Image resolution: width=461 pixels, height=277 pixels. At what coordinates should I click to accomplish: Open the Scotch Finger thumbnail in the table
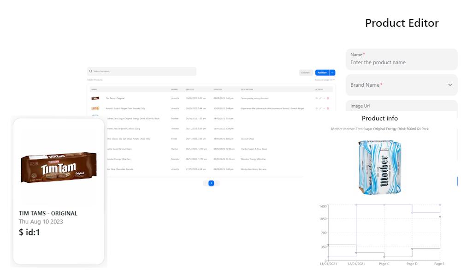point(95,108)
